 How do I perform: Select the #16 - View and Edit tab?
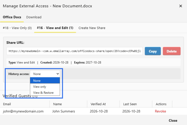tap(55, 28)
